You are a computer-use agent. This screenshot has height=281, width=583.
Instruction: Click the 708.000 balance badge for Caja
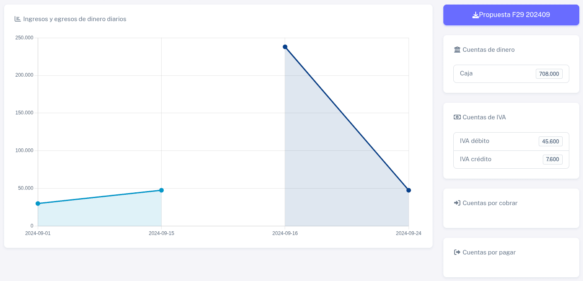tap(549, 74)
